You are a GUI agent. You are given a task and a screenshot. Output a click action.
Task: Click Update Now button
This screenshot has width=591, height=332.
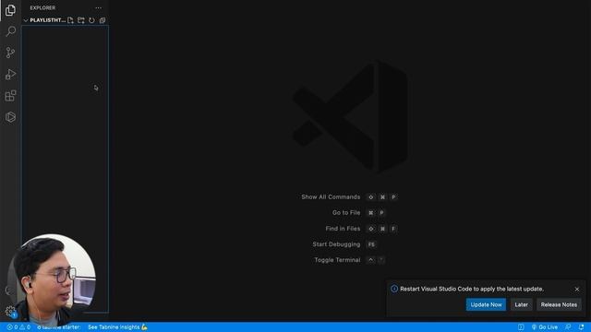click(486, 304)
